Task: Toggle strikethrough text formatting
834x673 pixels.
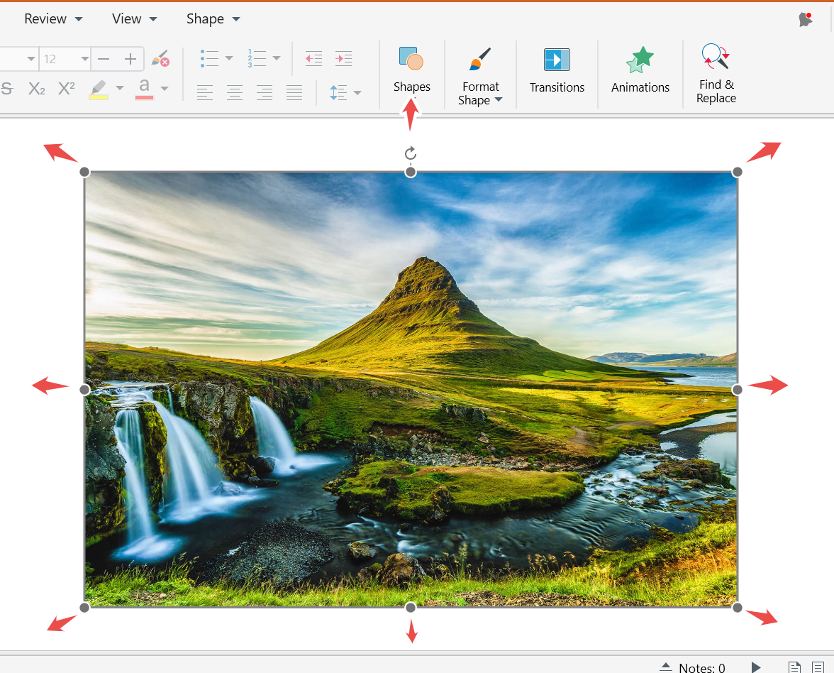Action: click(7, 88)
